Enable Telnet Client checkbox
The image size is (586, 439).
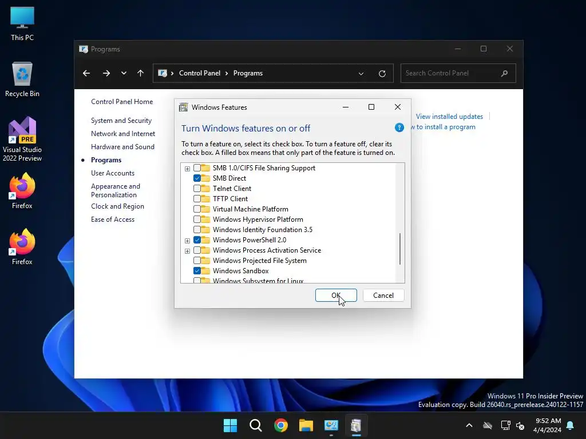coord(197,189)
